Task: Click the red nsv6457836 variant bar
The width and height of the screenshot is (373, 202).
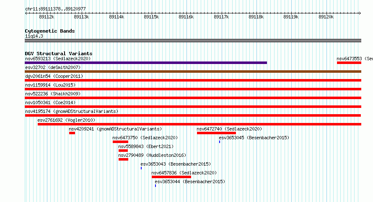Action: (171, 177)
